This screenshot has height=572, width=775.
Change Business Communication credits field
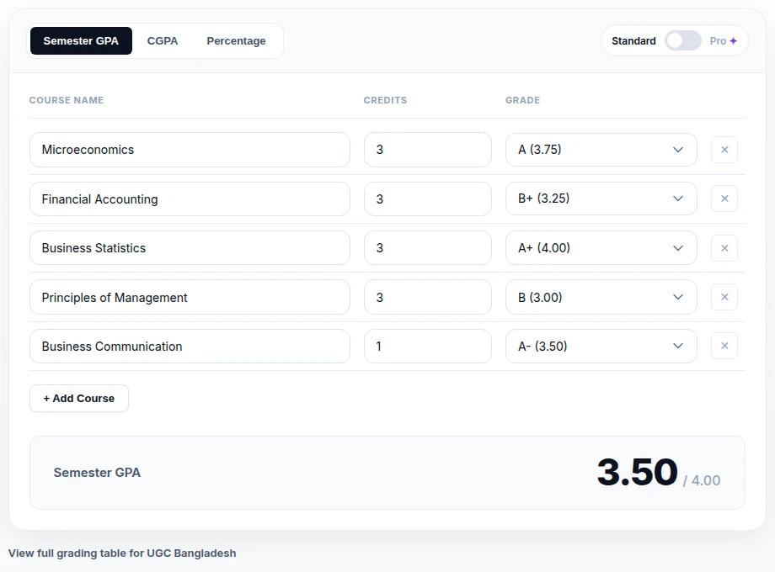(x=428, y=346)
